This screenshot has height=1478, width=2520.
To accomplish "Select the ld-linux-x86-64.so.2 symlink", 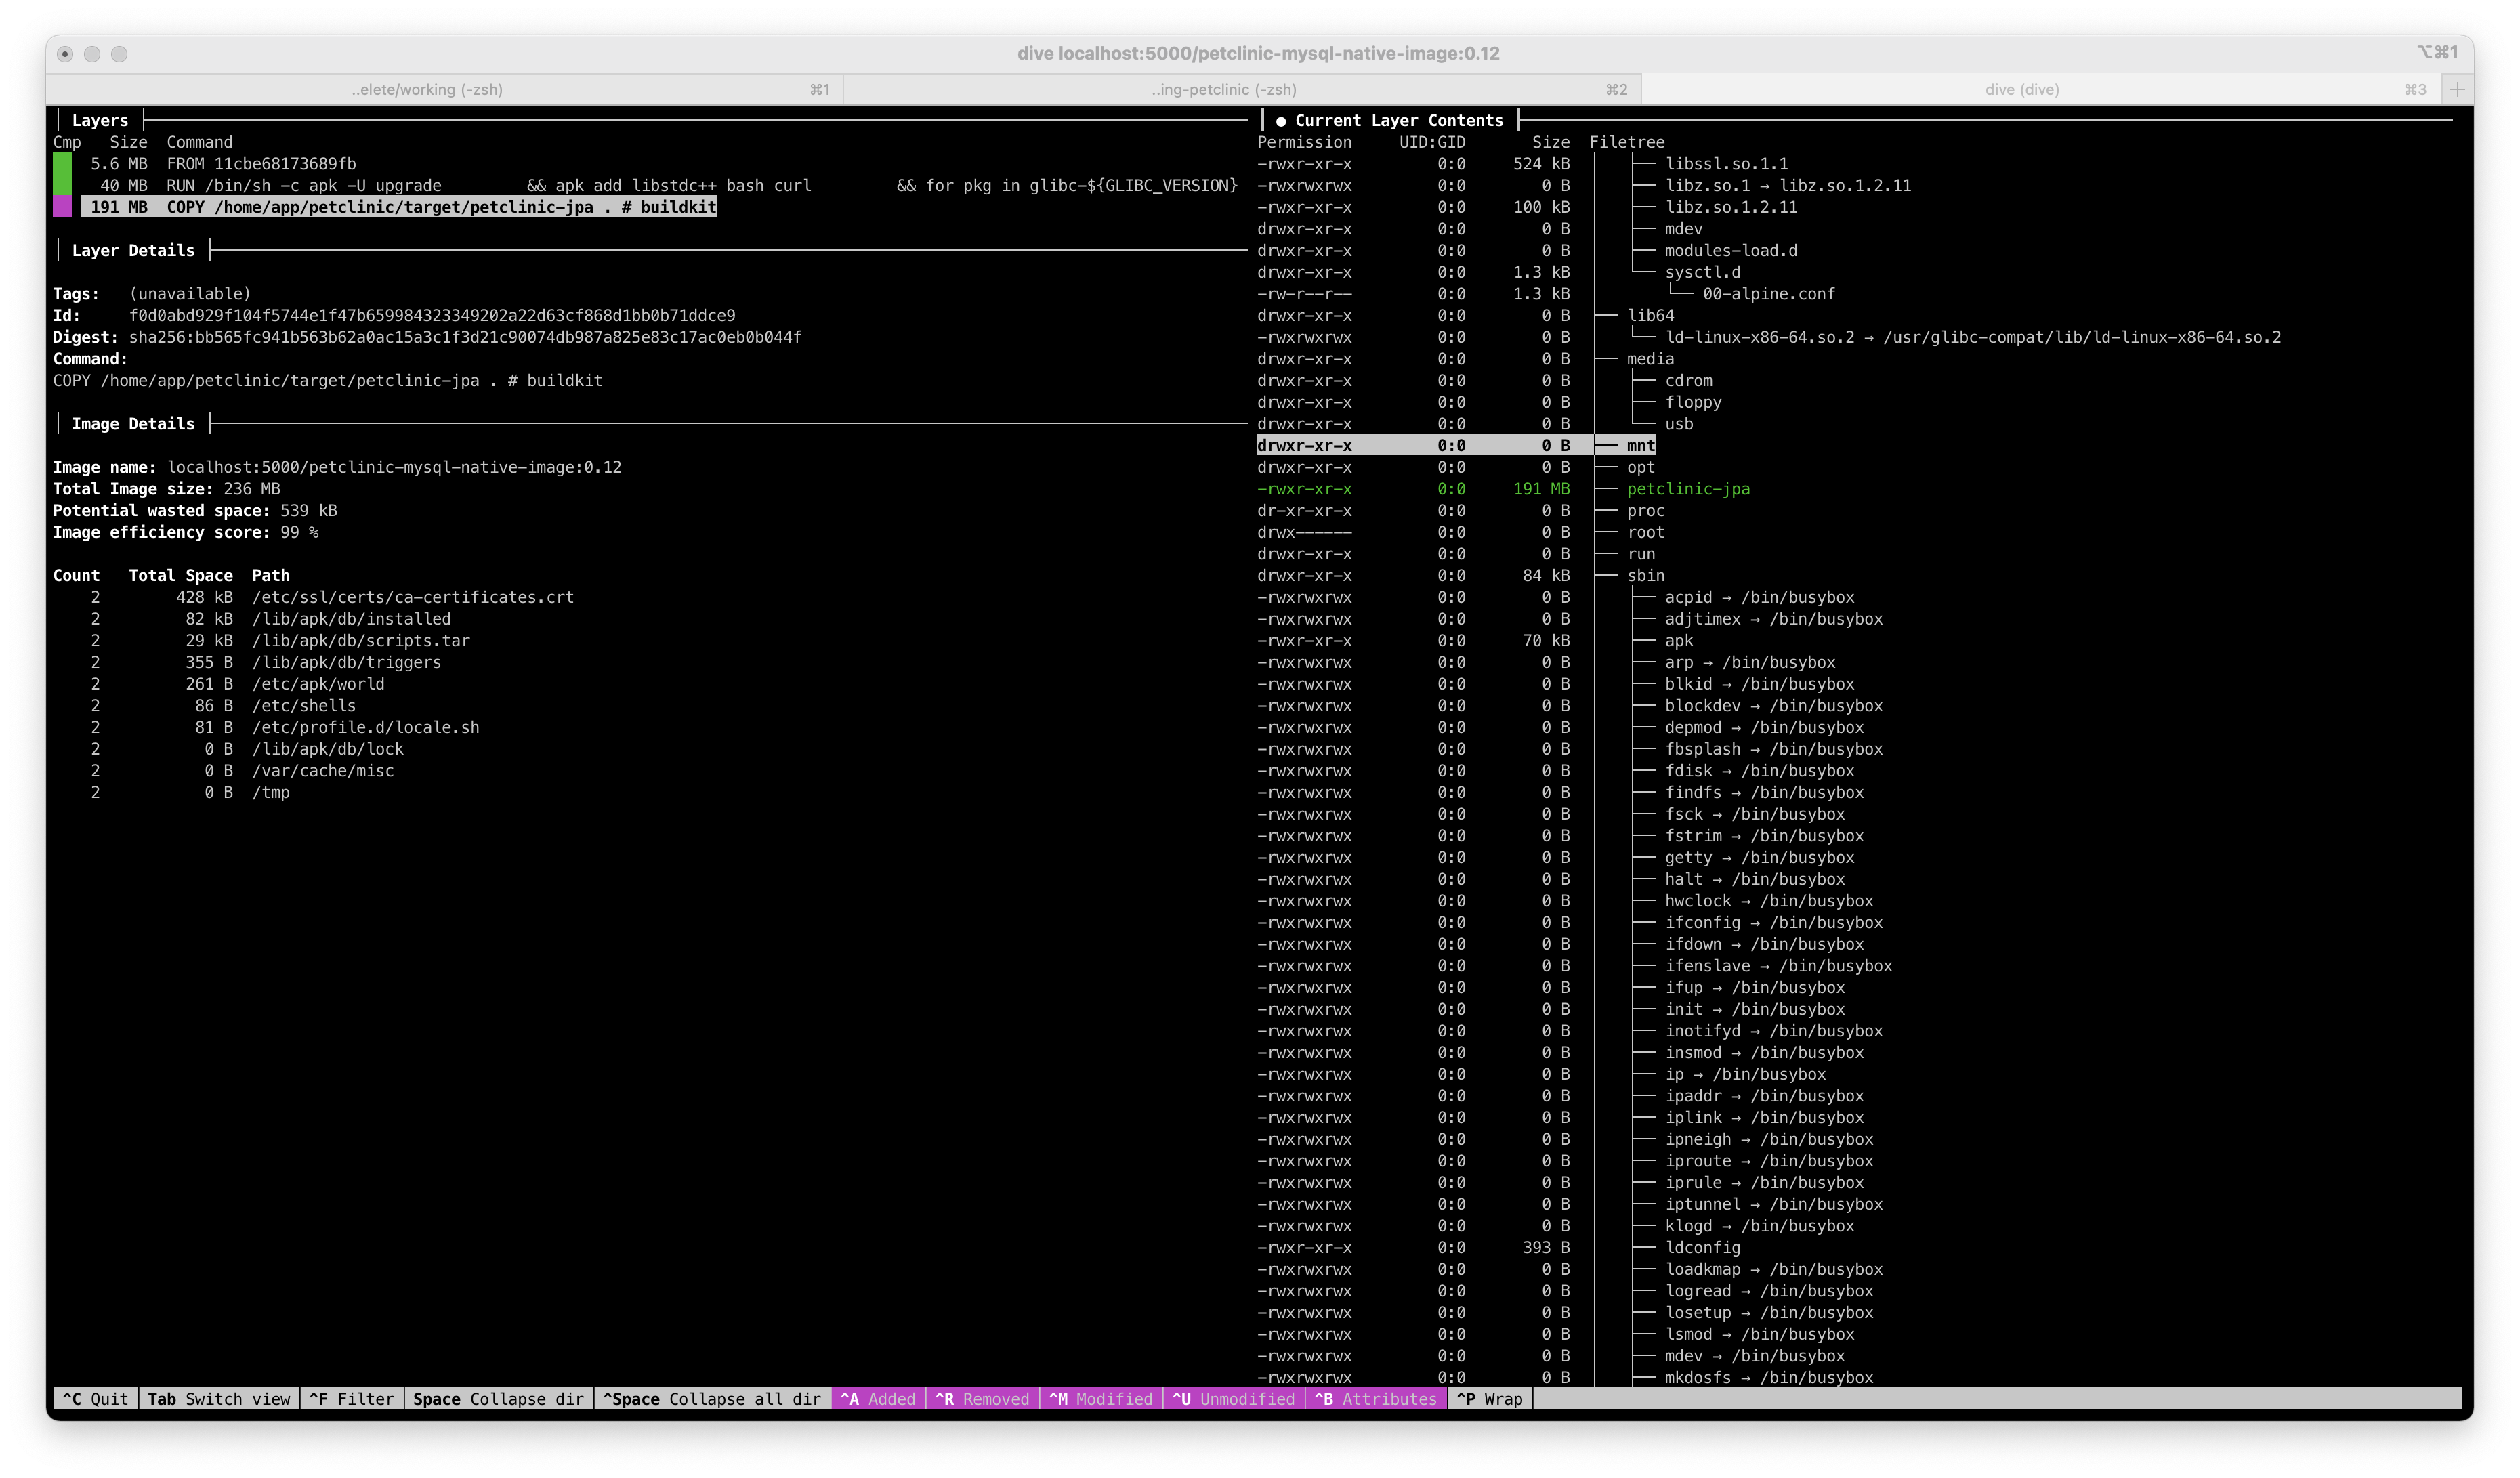I will [x=1973, y=337].
